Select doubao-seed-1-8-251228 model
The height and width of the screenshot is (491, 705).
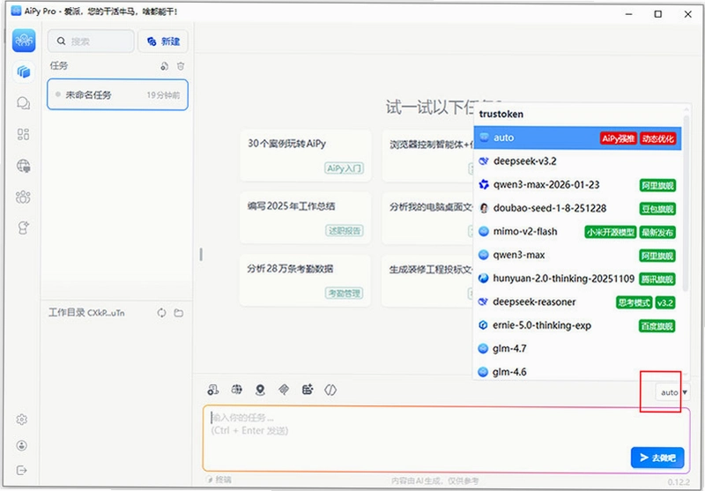578,208
